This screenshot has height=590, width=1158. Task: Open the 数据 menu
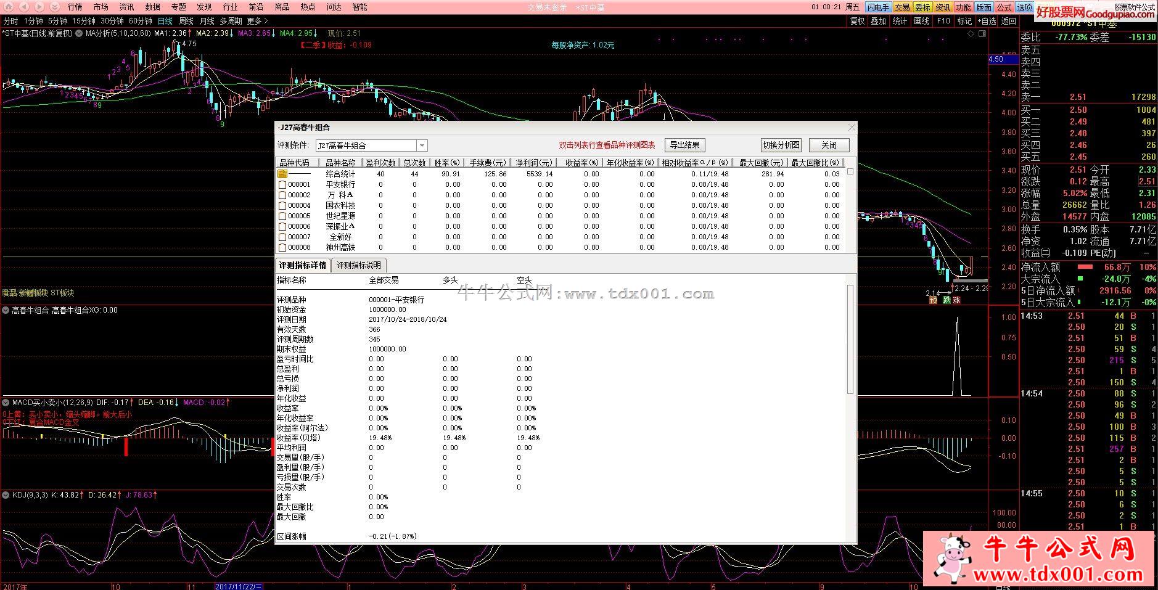tap(152, 7)
